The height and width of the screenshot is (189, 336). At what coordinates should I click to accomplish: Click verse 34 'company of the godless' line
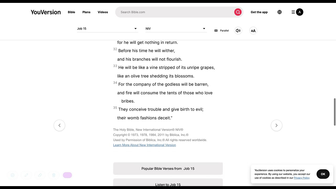tap(163, 84)
